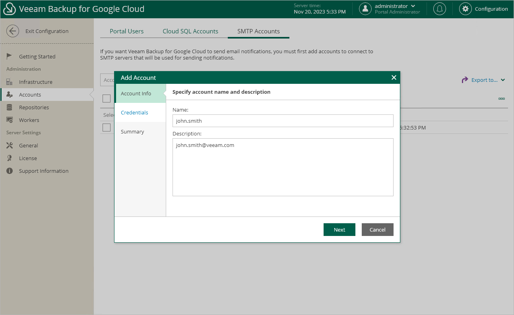Click the Repositories database icon
This screenshot has height=315, width=514.
click(x=10, y=107)
